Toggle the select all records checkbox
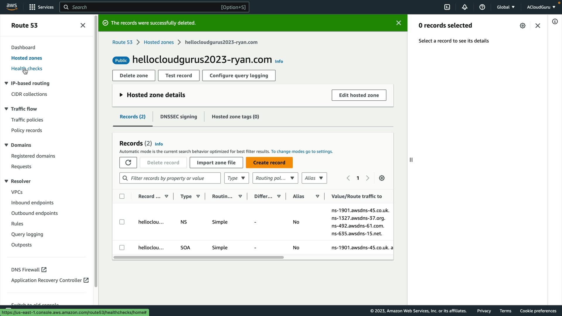Screen dimensions: 562x316 click(x=122, y=196)
